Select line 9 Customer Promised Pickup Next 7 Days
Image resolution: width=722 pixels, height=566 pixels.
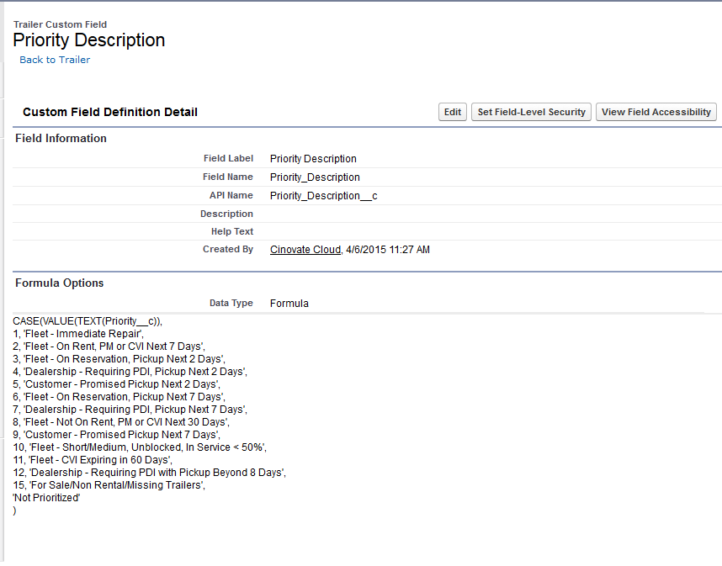point(116,435)
